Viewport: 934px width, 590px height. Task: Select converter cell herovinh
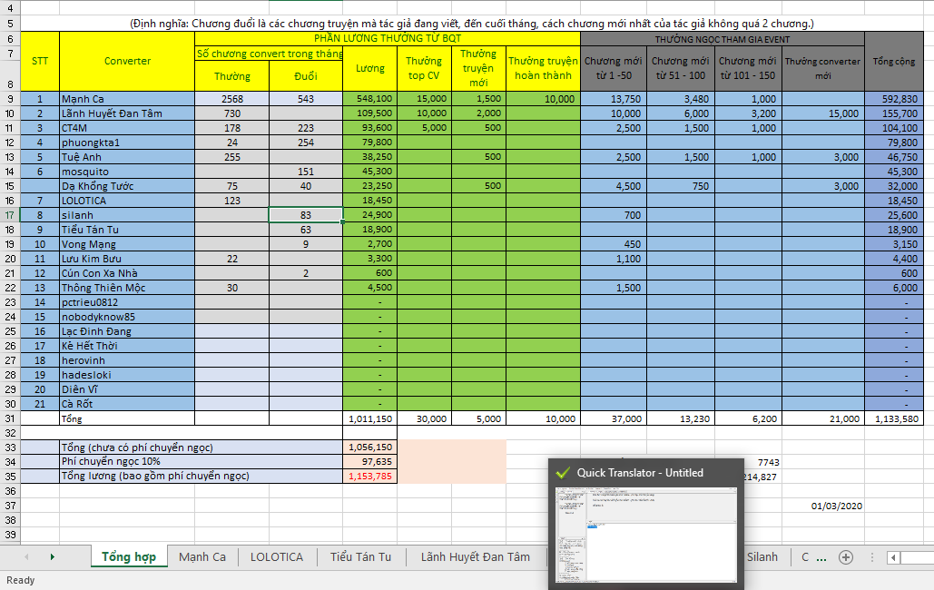127,360
